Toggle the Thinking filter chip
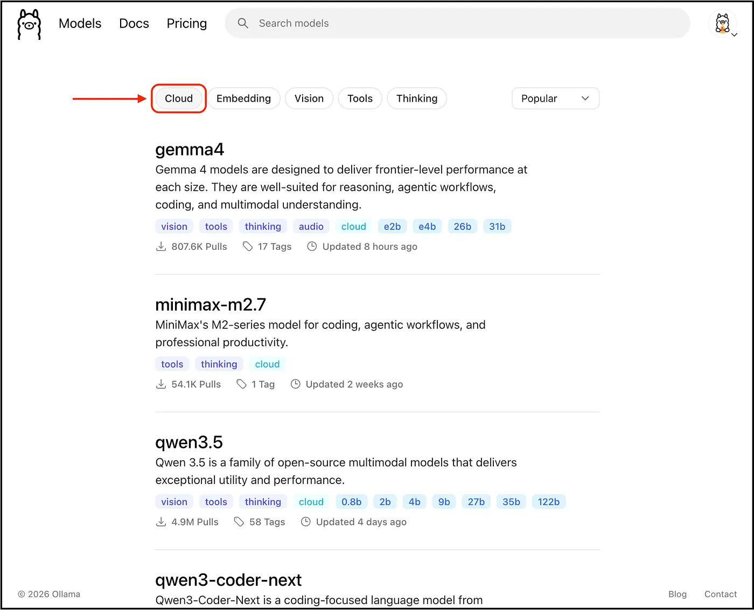Screen dimensions: 754x610 [x=417, y=99]
